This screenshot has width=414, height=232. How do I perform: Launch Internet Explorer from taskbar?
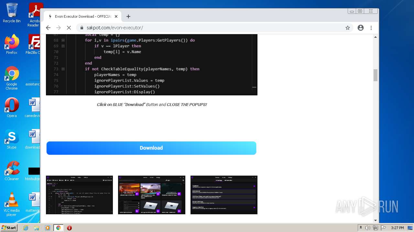click(26, 228)
